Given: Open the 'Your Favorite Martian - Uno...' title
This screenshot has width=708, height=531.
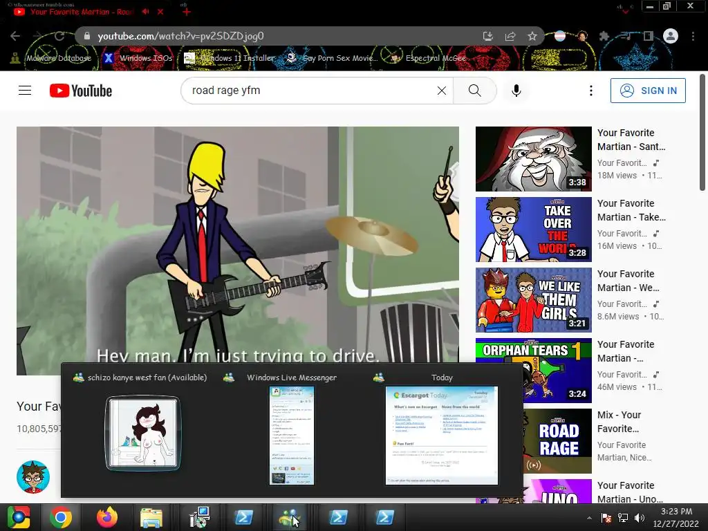Looking at the screenshot, I should click(630, 492).
